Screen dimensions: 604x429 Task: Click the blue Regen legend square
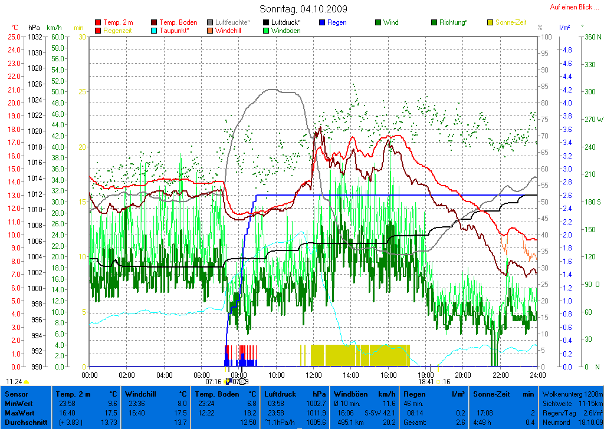click(x=322, y=22)
